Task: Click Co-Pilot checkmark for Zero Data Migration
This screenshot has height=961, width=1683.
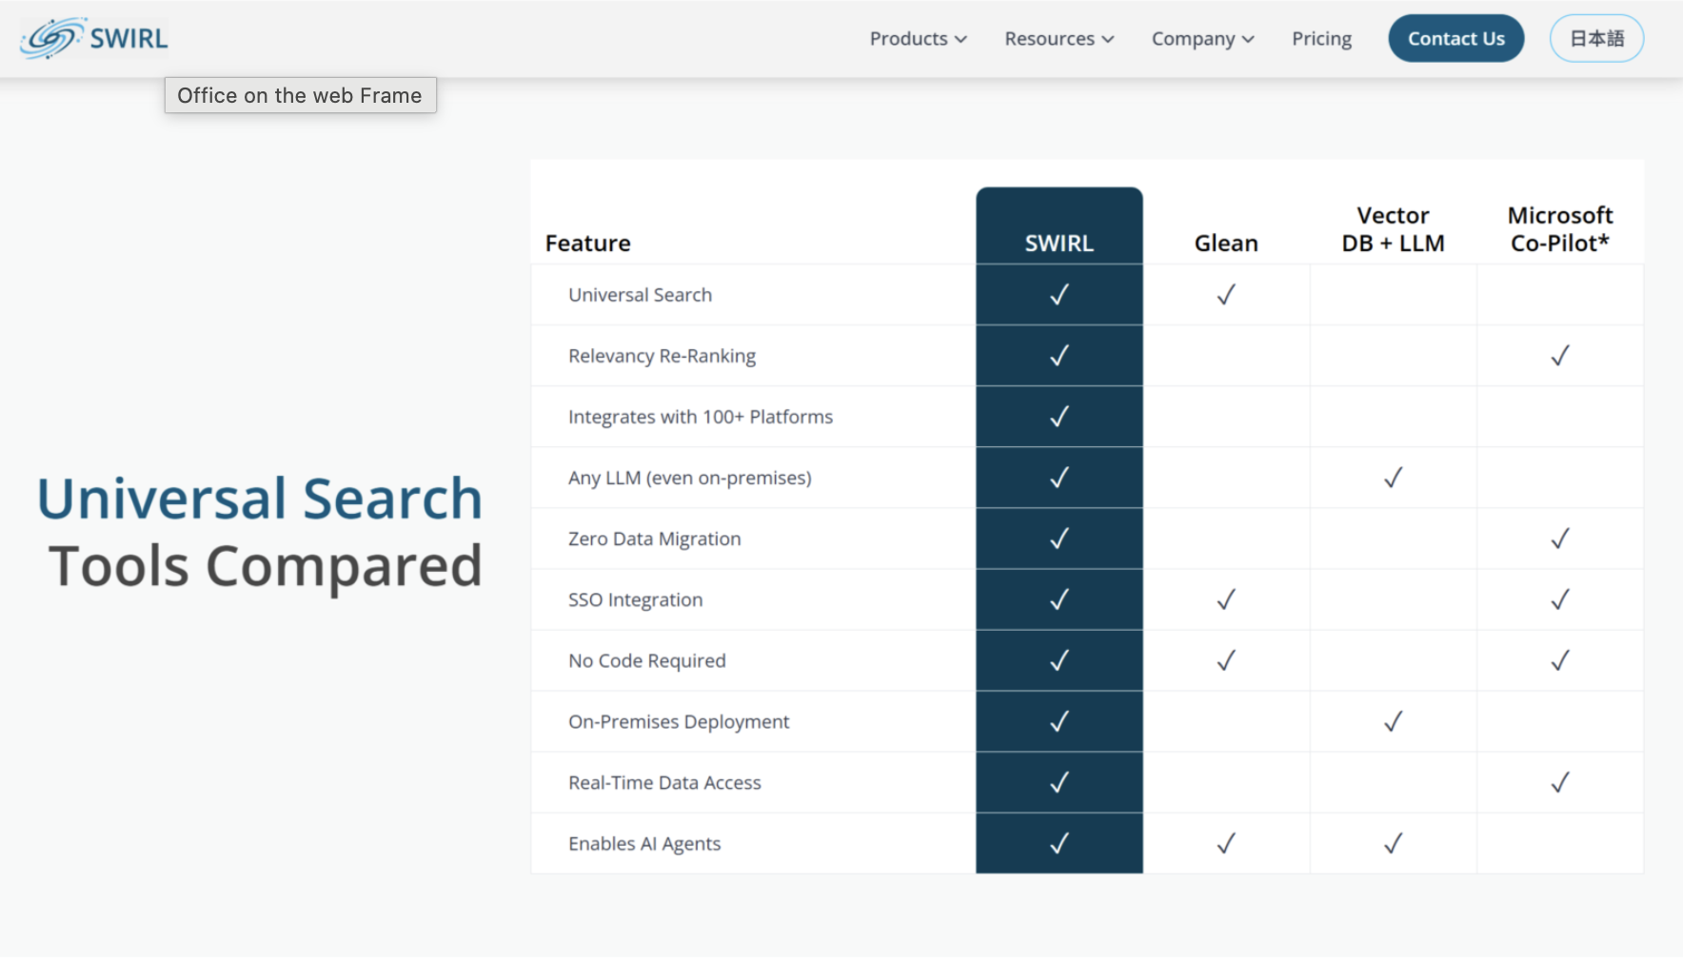Action: [x=1559, y=539]
